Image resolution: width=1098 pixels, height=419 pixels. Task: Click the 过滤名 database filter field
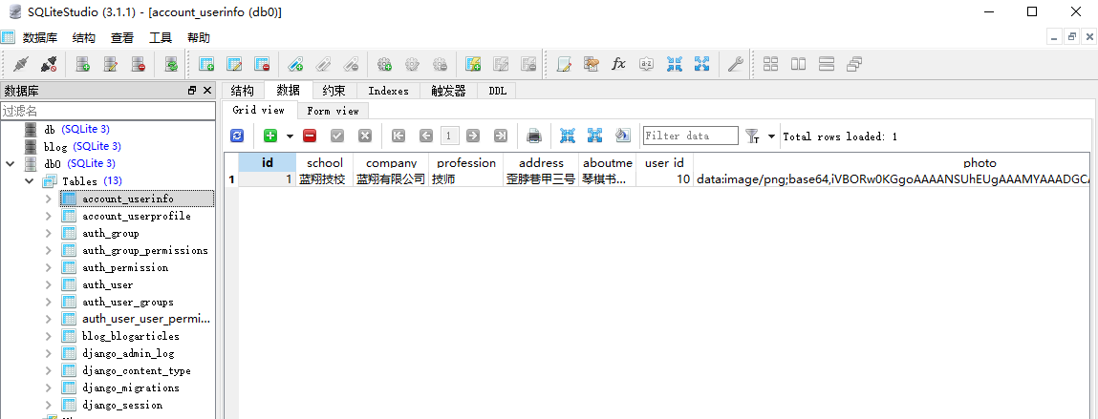click(108, 111)
